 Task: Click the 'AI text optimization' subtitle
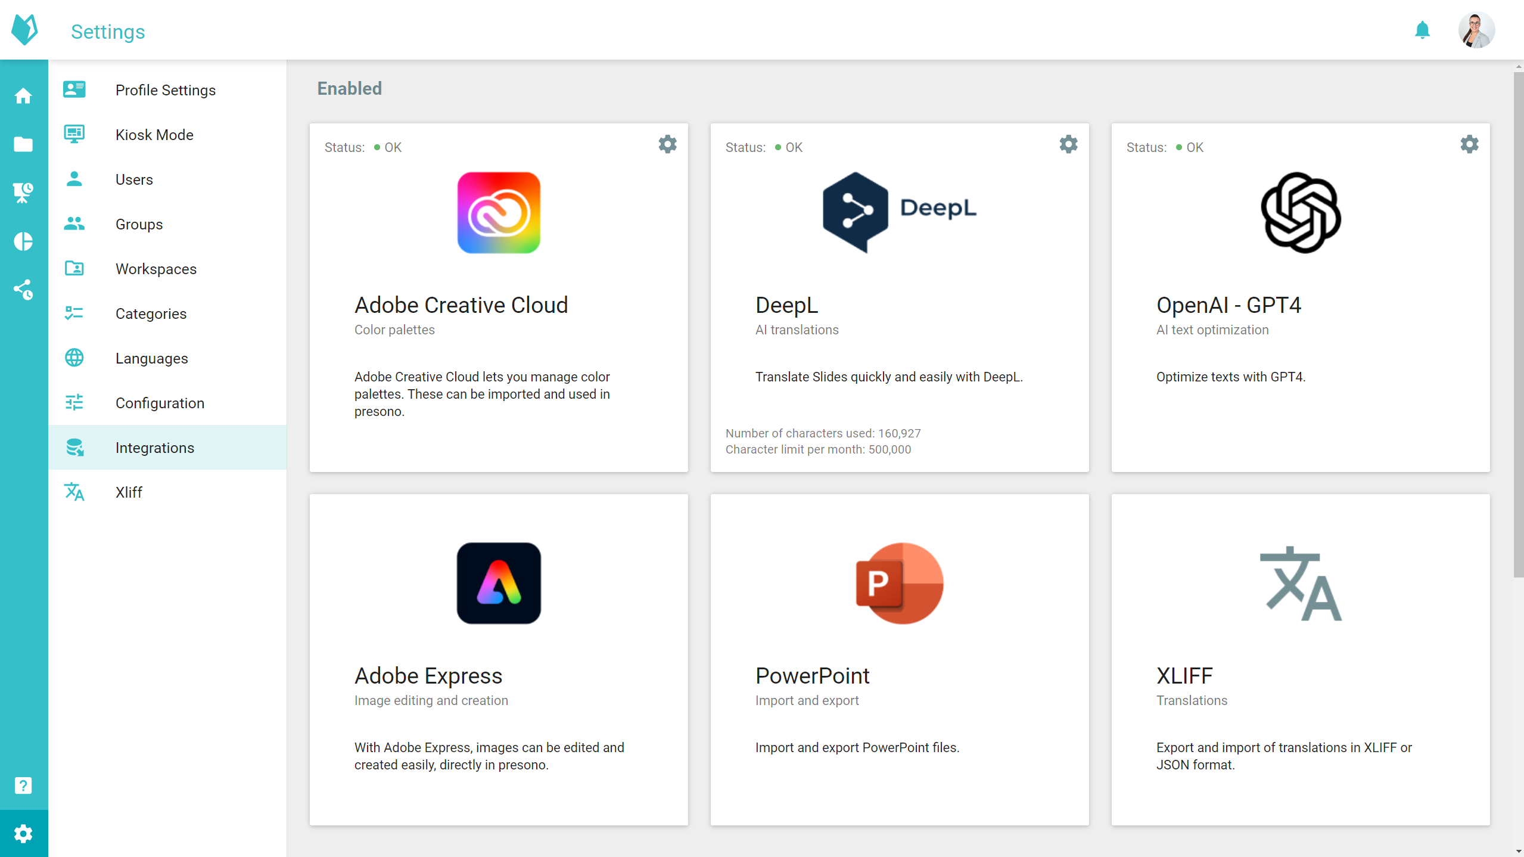[1212, 330]
